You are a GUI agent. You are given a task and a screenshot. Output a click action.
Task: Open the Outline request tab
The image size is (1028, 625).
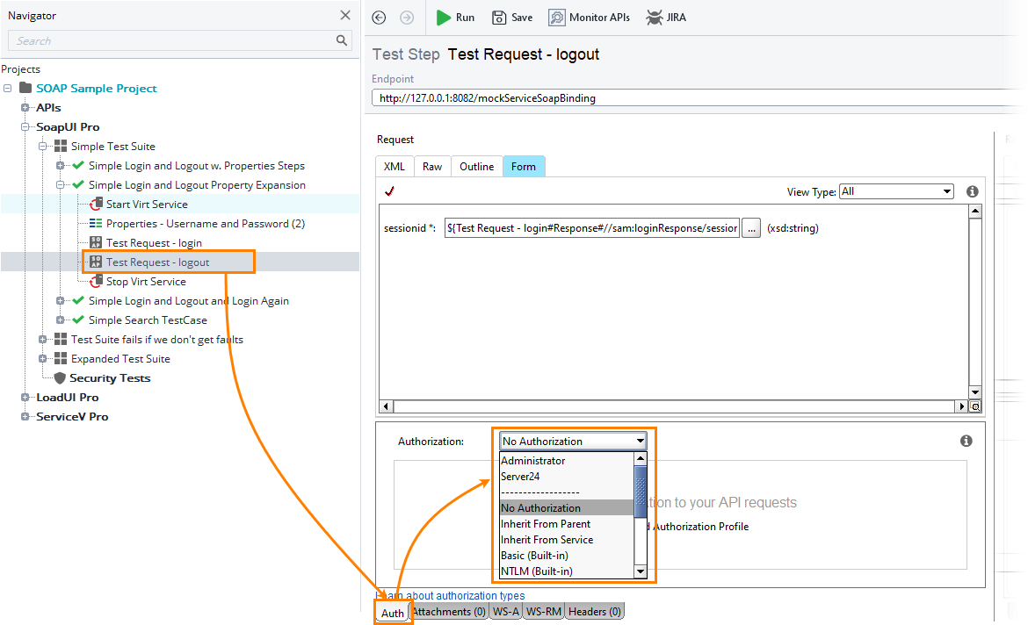tap(476, 167)
